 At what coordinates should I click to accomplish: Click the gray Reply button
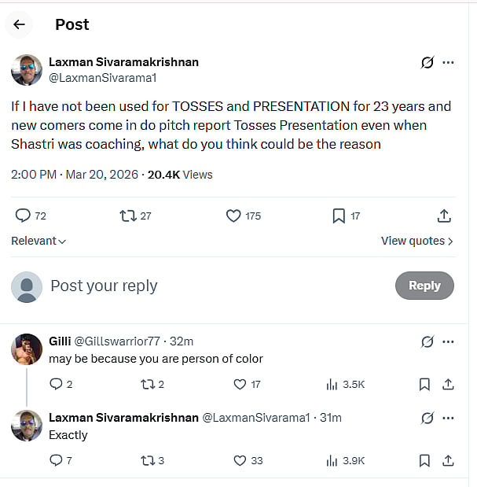click(x=424, y=286)
